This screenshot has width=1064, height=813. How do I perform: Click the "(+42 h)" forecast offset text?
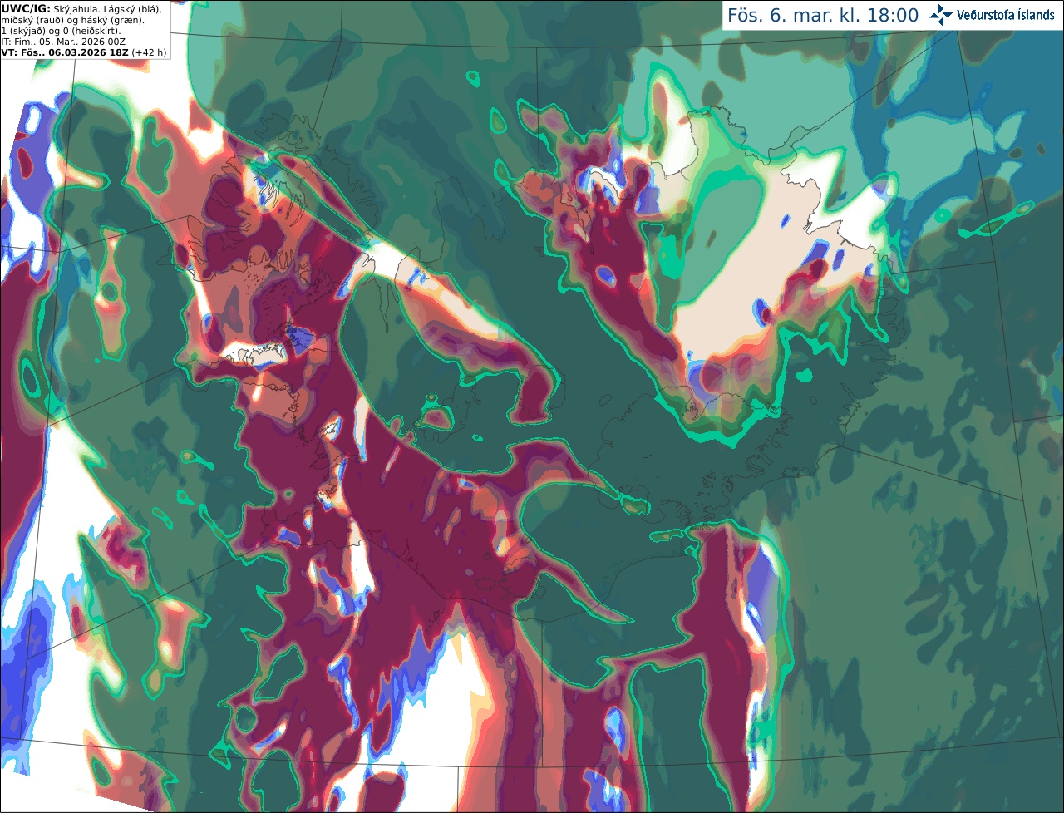tap(149, 52)
